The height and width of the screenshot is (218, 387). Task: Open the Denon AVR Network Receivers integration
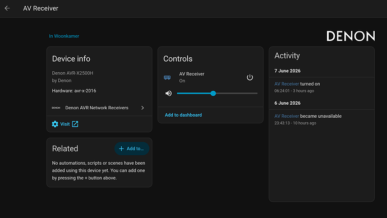(99, 108)
